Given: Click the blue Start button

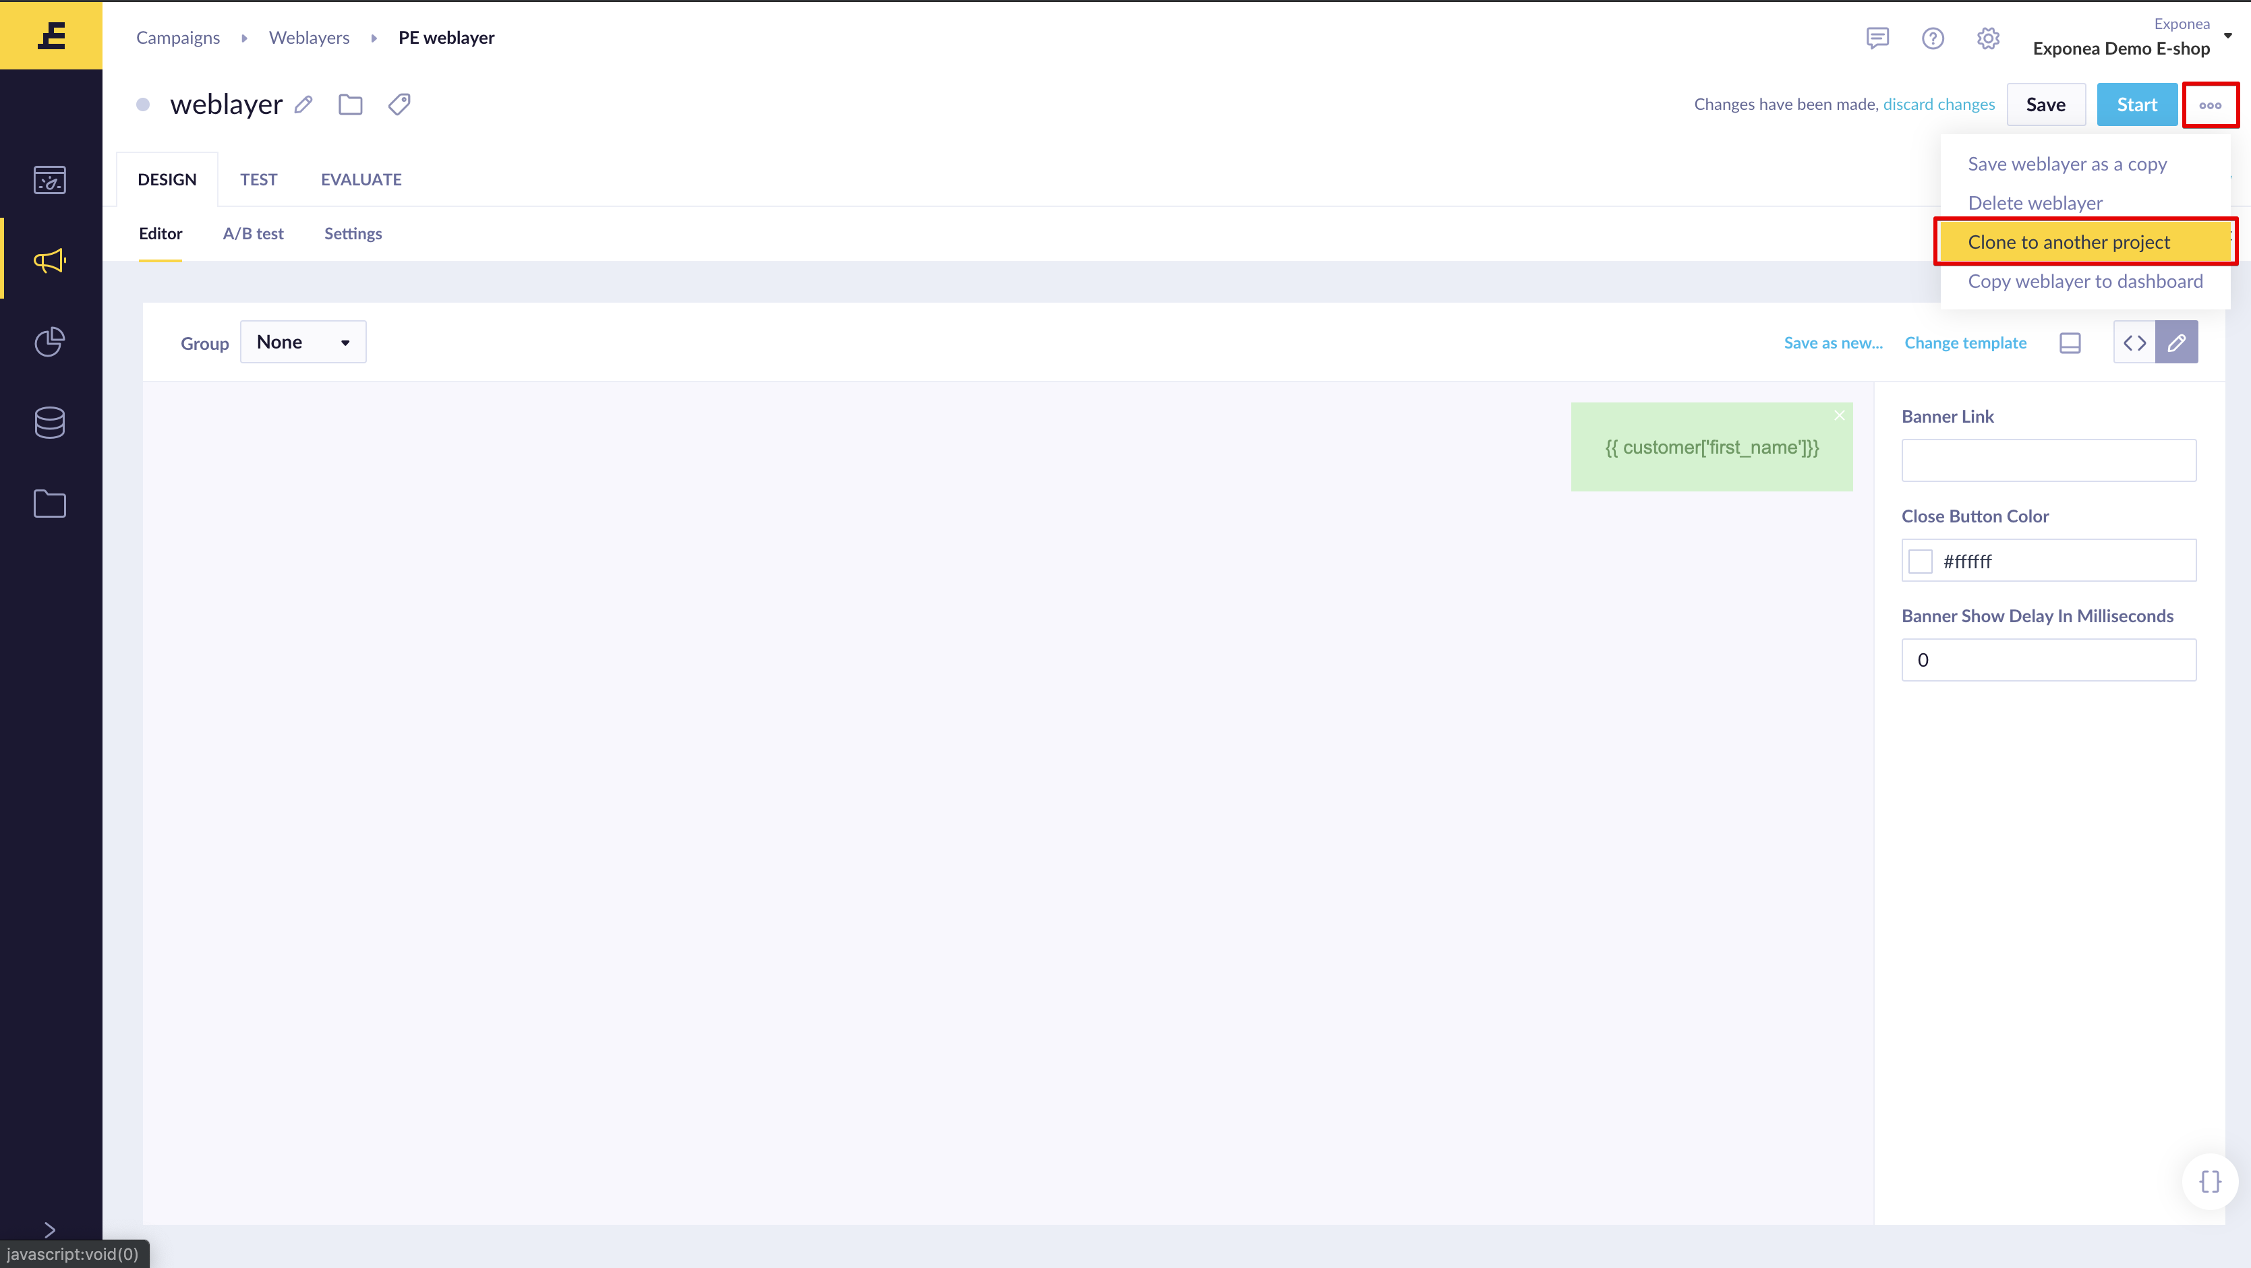Looking at the screenshot, I should 2136,104.
